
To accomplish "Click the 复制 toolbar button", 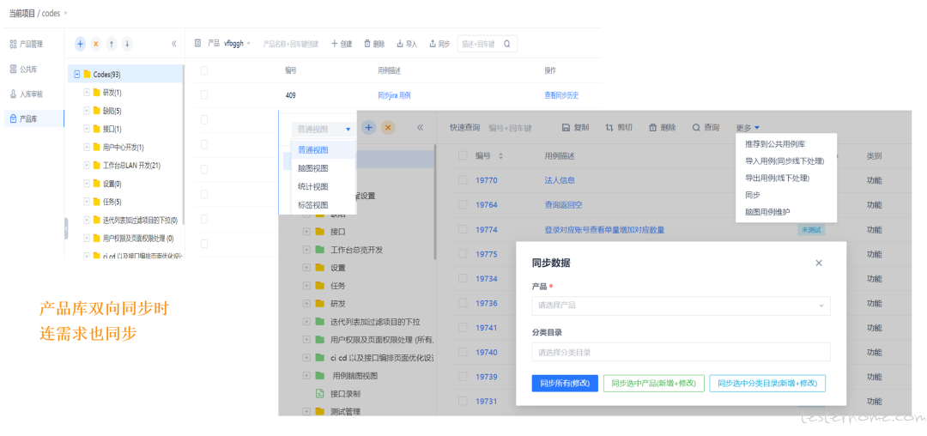I will coord(575,128).
